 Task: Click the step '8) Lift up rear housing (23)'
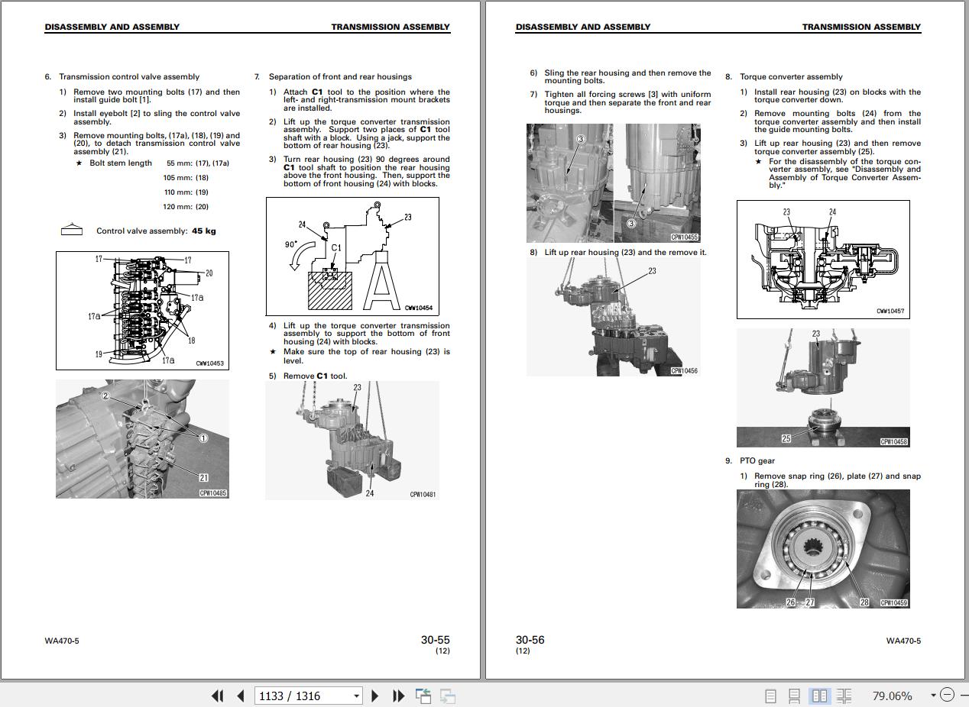618,253
